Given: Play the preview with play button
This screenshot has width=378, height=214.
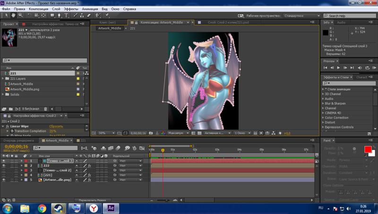Looking at the screenshot, I should [338, 68].
